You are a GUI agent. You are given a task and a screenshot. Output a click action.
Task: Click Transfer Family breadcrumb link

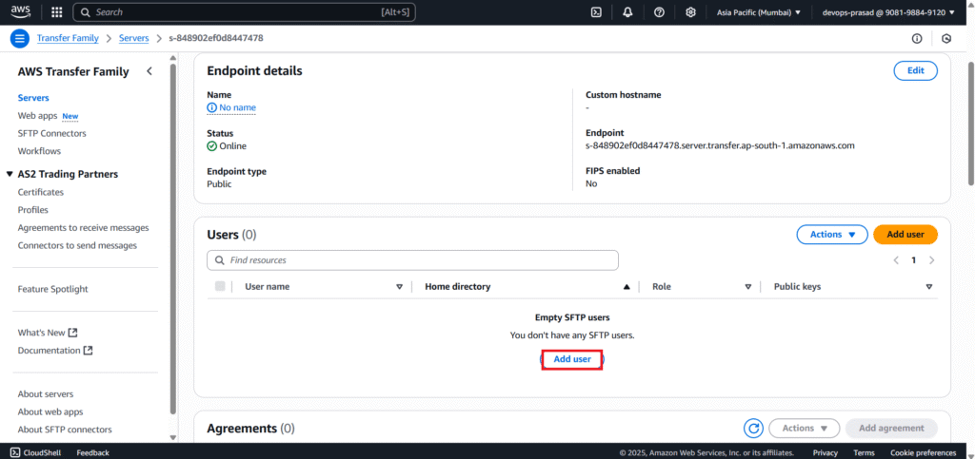pyautogui.click(x=68, y=38)
